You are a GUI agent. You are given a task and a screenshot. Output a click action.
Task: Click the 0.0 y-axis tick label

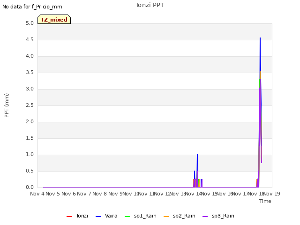coord(30,187)
